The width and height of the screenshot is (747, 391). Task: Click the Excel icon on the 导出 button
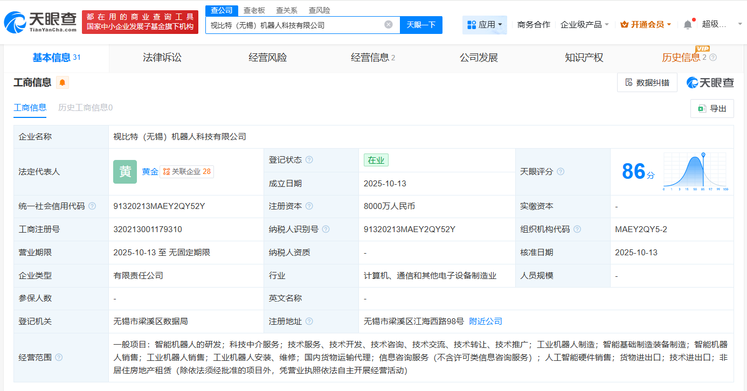[x=702, y=108]
